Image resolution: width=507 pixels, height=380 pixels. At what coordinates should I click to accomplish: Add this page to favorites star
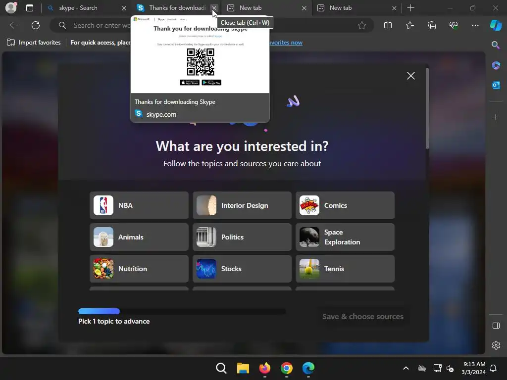(x=362, y=25)
